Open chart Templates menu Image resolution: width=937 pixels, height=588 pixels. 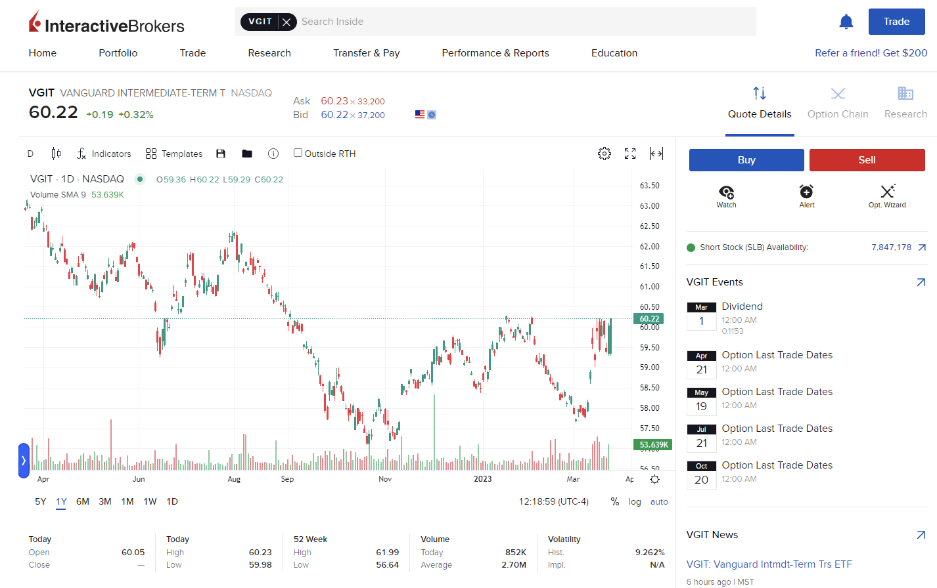point(174,154)
